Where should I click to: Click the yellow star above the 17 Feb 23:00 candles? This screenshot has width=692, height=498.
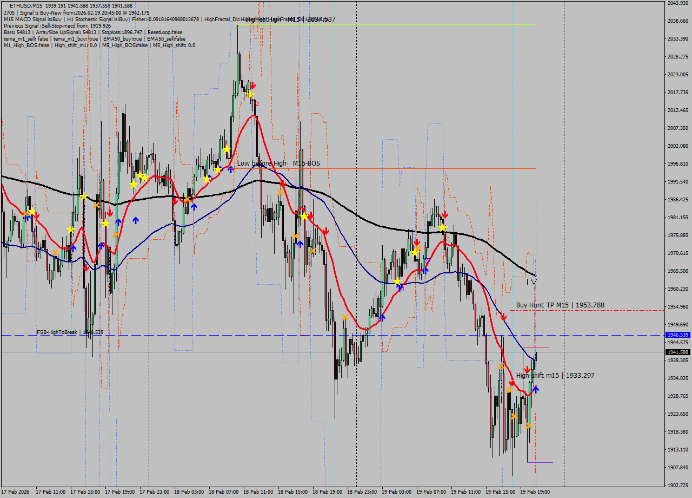[x=142, y=176]
